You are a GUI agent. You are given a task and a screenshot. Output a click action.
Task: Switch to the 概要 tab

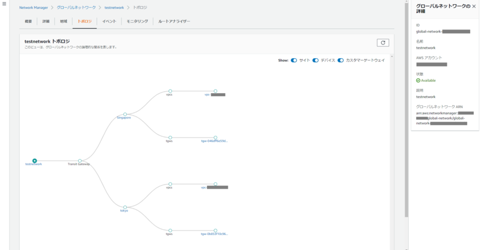click(28, 22)
